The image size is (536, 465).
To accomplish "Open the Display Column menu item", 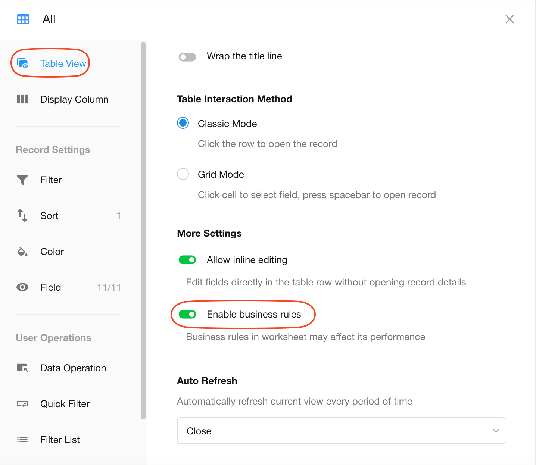I will tap(74, 99).
